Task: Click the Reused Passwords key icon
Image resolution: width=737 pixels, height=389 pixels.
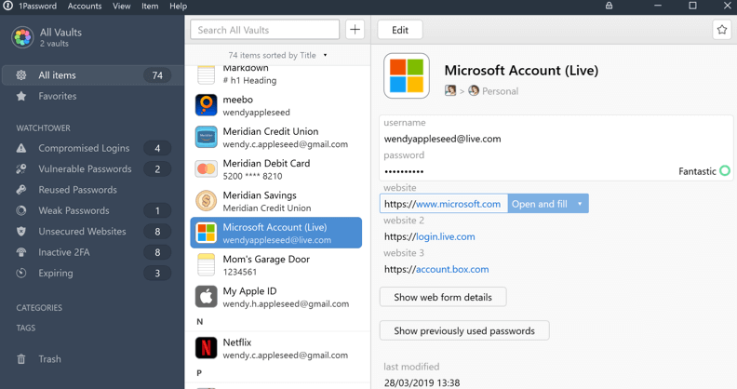Action: (x=21, y=190)
